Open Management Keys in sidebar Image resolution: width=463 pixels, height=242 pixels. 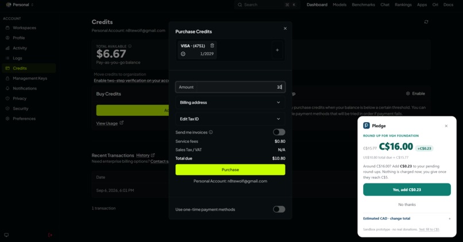click(29, 78)
